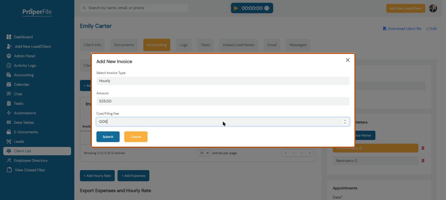This screenshot has width=446, height=200.
Task: Delete the Bankruptcy matter trash icon
Action: 423,161
